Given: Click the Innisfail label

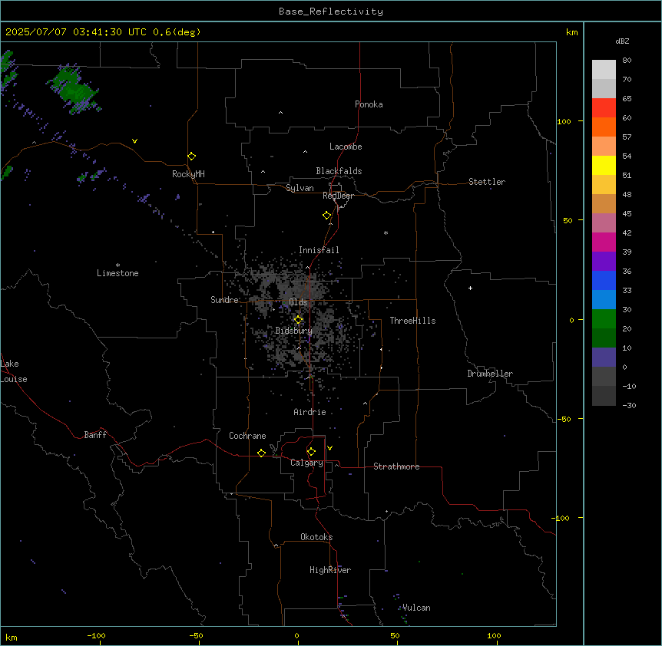Looking at the screenshot, I should (319, 250).
